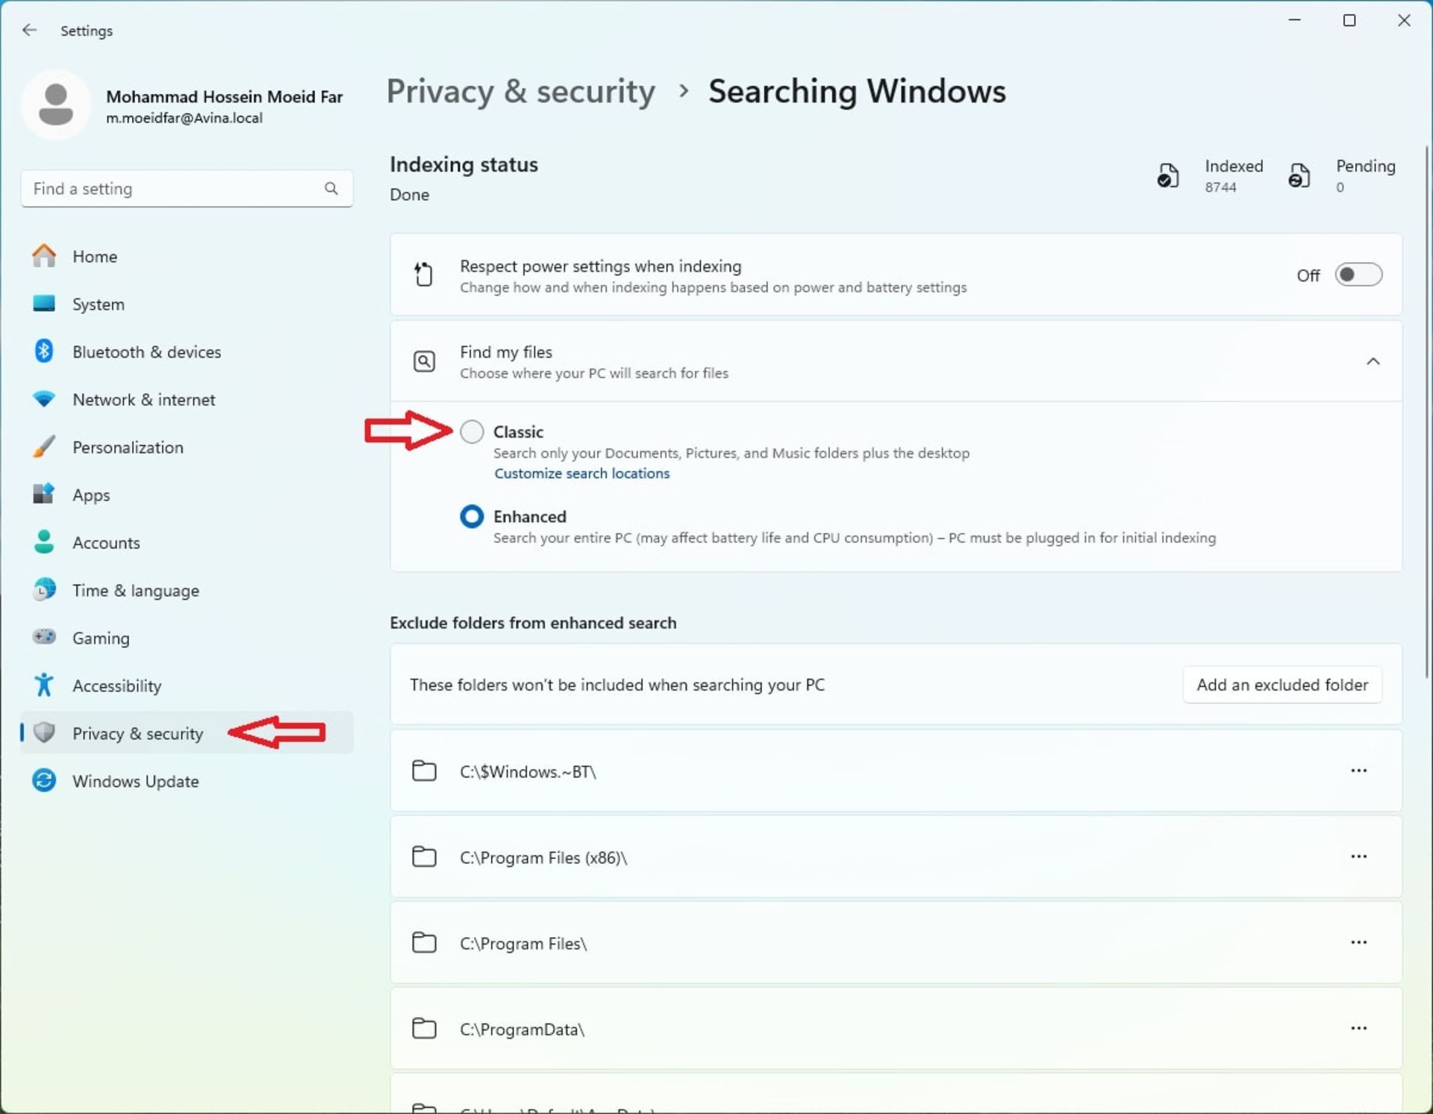
Task: Click the Mohammad Hossein Moeid Far account name
Action: click(224, 96)
